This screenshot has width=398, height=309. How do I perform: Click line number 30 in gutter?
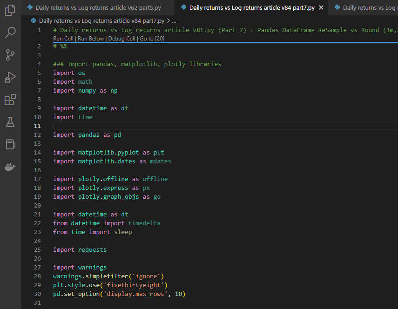coord(37,294)
